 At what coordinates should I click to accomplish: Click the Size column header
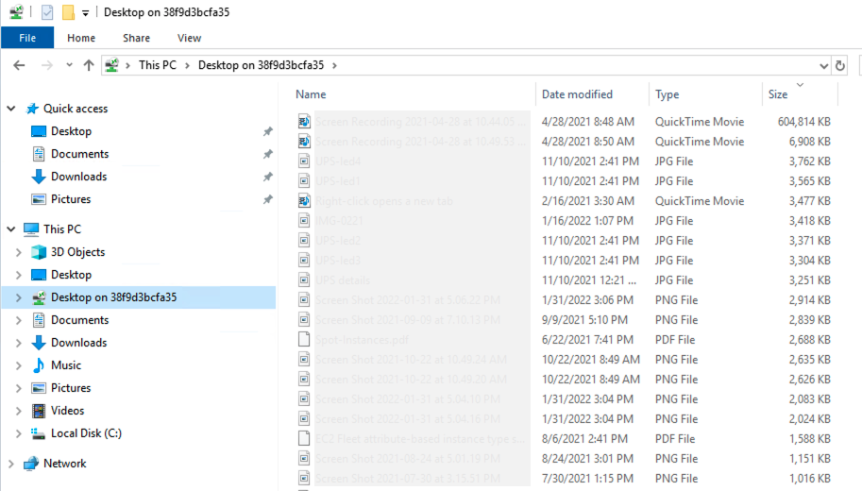tap(778, 94)
